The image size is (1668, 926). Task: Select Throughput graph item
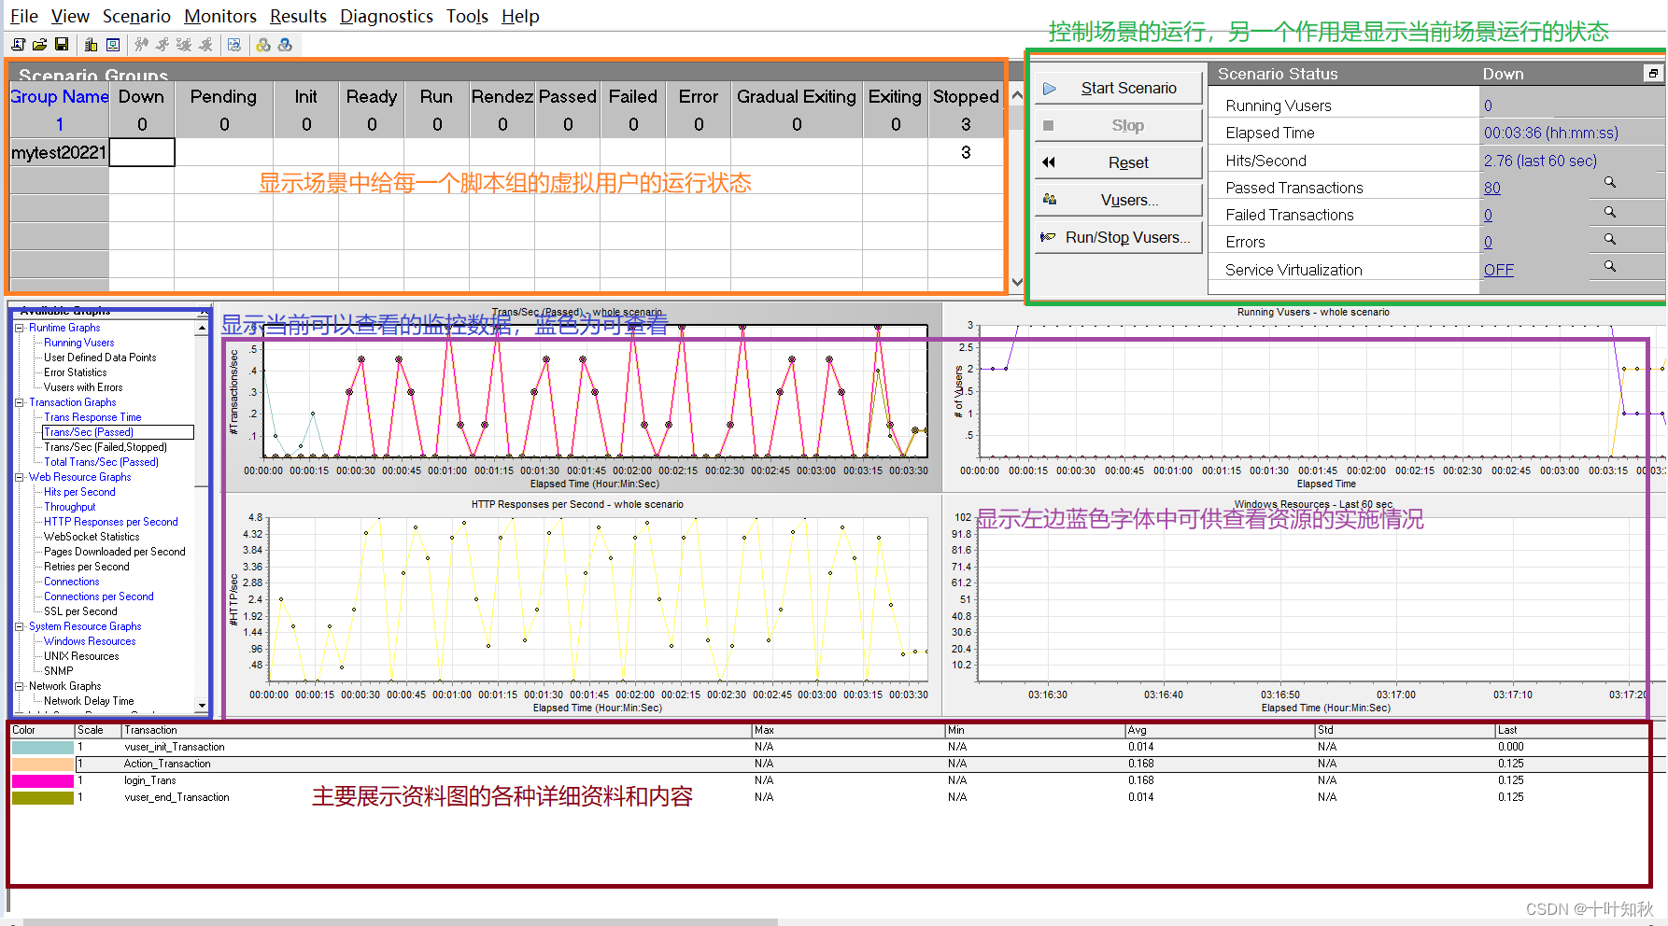(x=69, y=507)
